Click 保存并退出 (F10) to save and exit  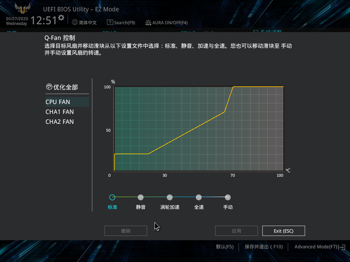263,247
